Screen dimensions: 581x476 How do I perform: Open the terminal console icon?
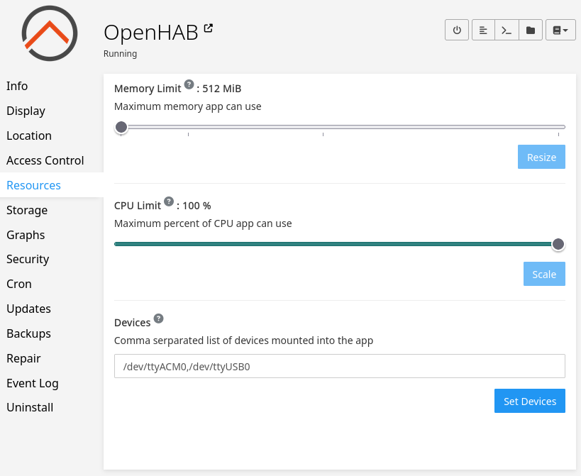coord(507,31)
